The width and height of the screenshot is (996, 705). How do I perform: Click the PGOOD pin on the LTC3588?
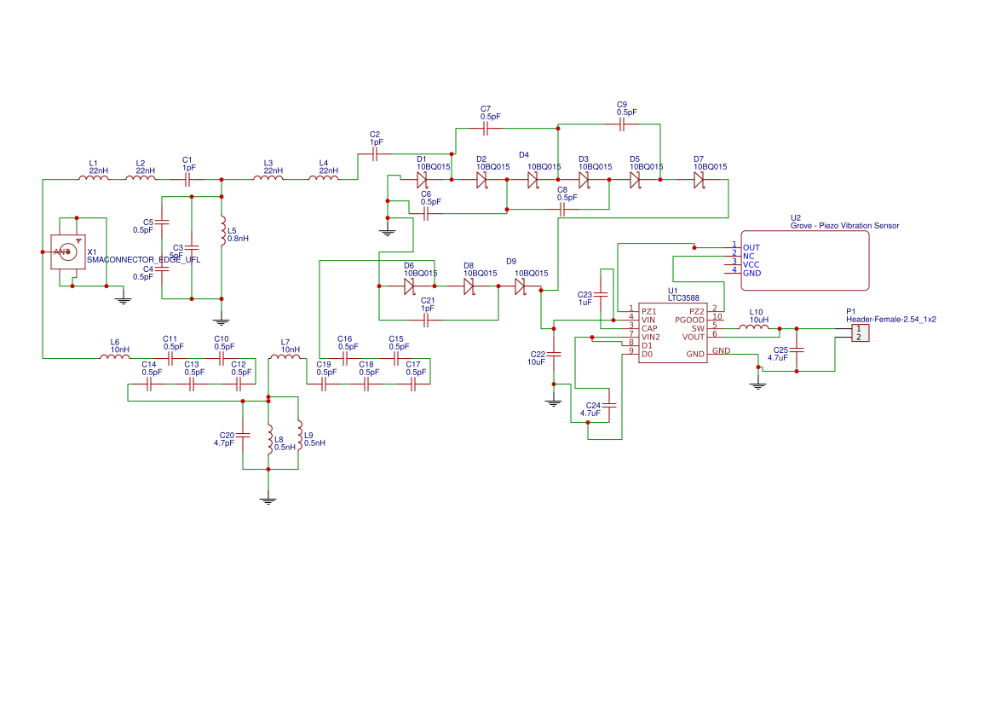[x=691, y=319]
